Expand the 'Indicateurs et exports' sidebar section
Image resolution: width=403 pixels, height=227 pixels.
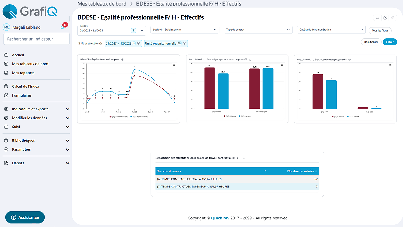click(30, 109)
